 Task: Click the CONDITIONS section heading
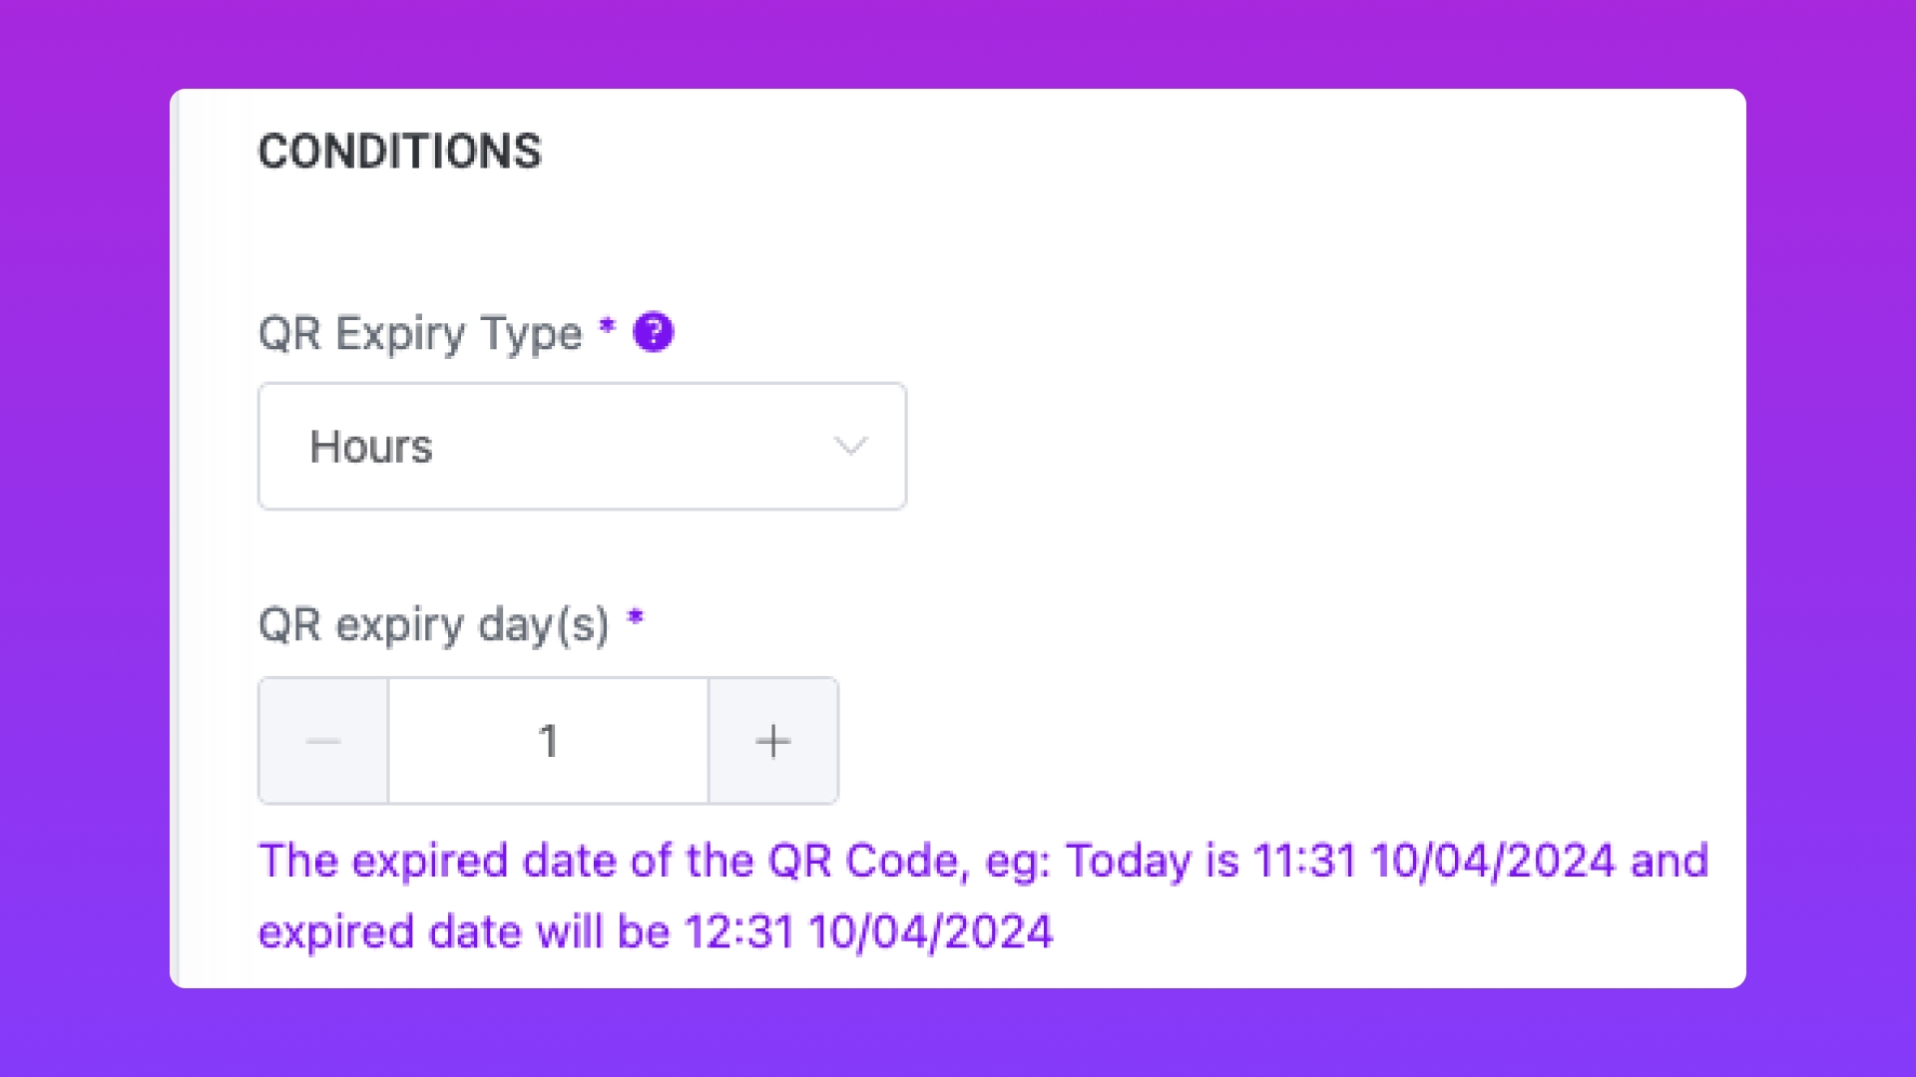399,152
